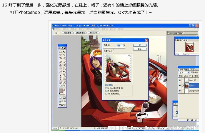
Task: Click flare center crosshair in dialog preview
Action: coord(129,56)
